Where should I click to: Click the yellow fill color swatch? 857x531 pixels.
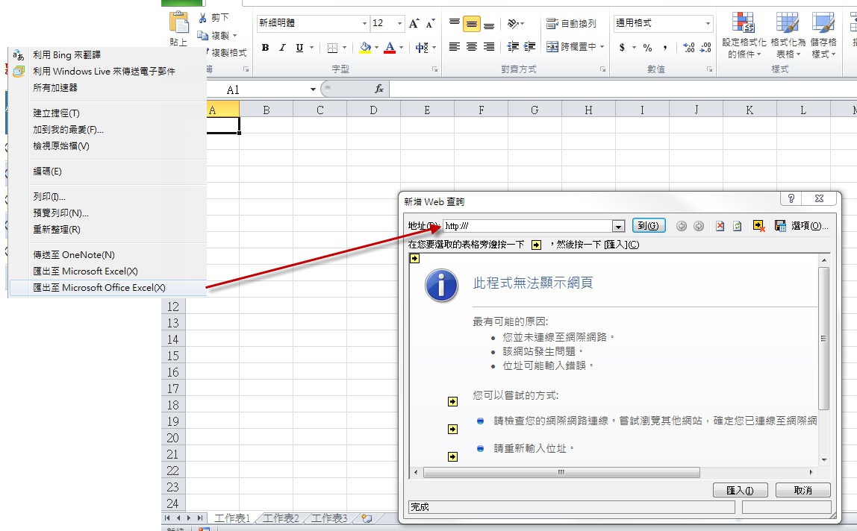click(x=365, y=48)
